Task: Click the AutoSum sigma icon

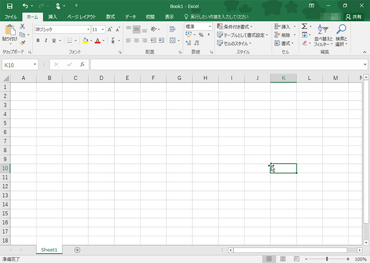Action: click(304, 27)
